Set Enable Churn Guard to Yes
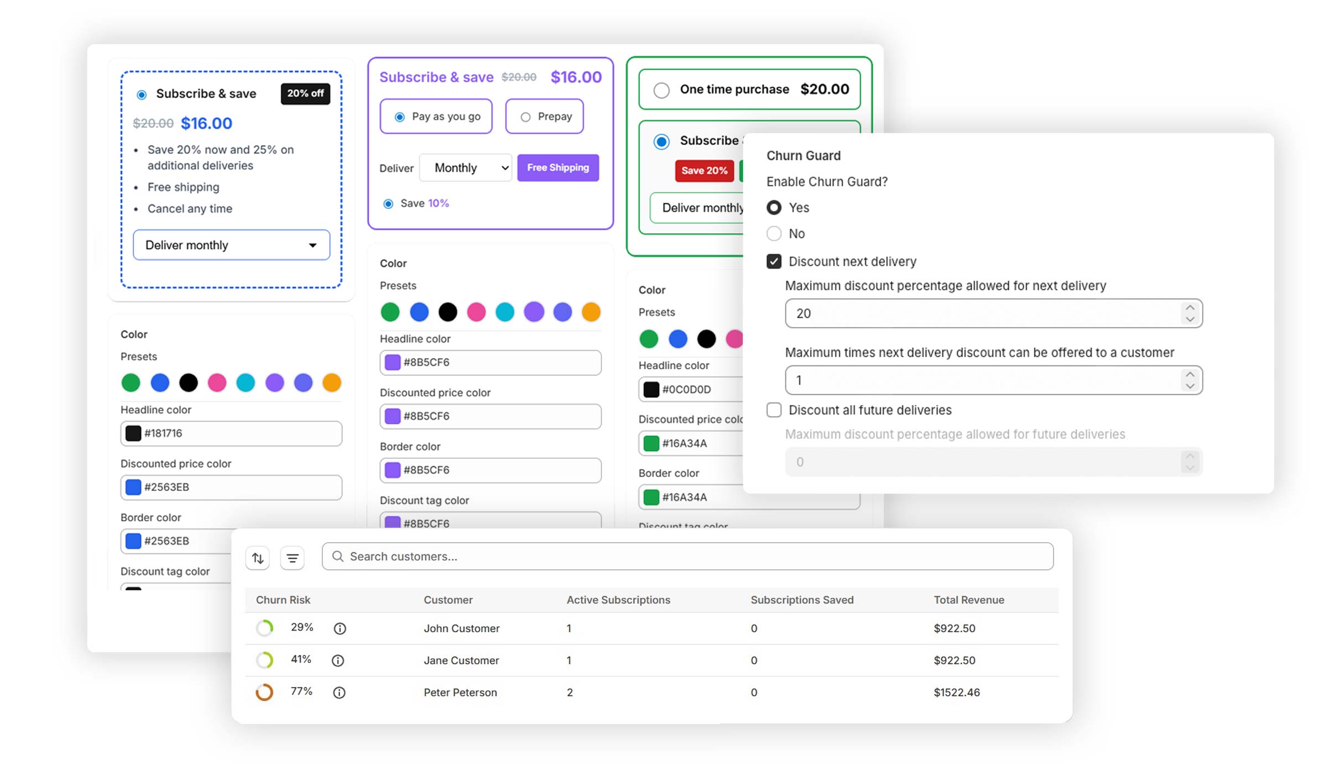Screen dimensions: 1325x771 click(x=774, y=207)
